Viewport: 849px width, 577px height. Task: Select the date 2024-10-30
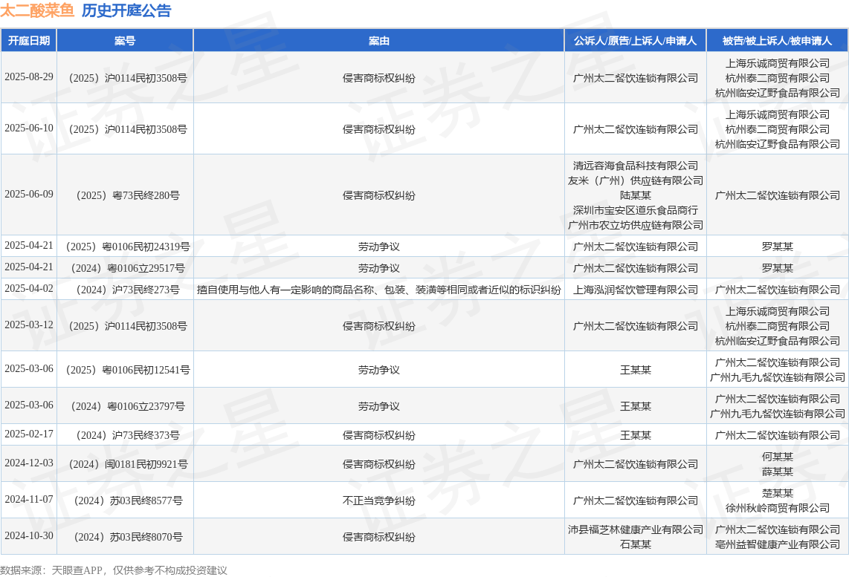click(x=29, y=536)
